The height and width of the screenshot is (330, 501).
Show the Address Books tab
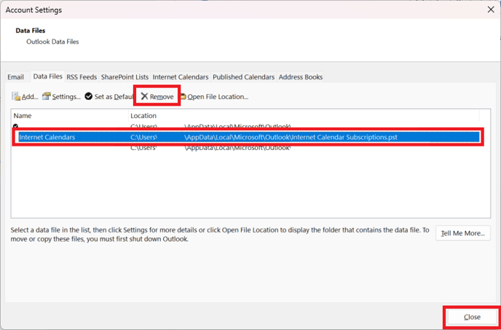(301, 77)
